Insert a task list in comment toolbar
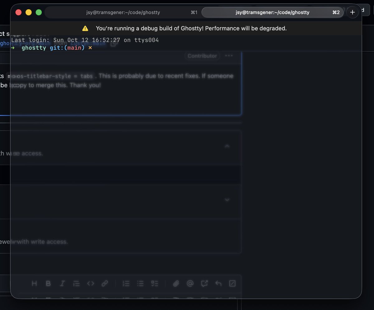 (155, 283)
